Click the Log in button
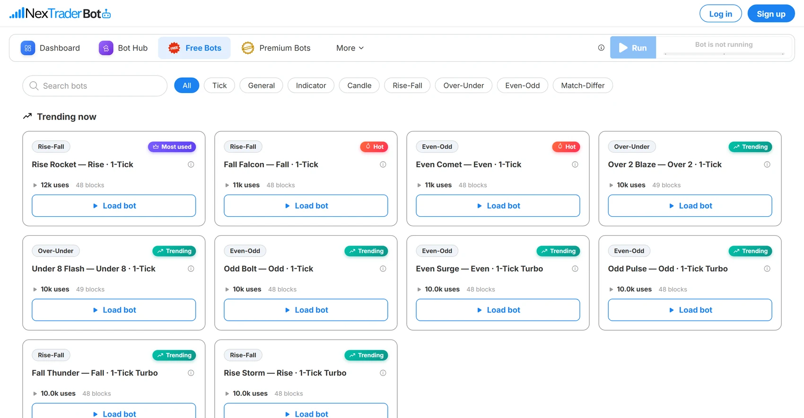The image size is (804, 418). pos(720,14)
